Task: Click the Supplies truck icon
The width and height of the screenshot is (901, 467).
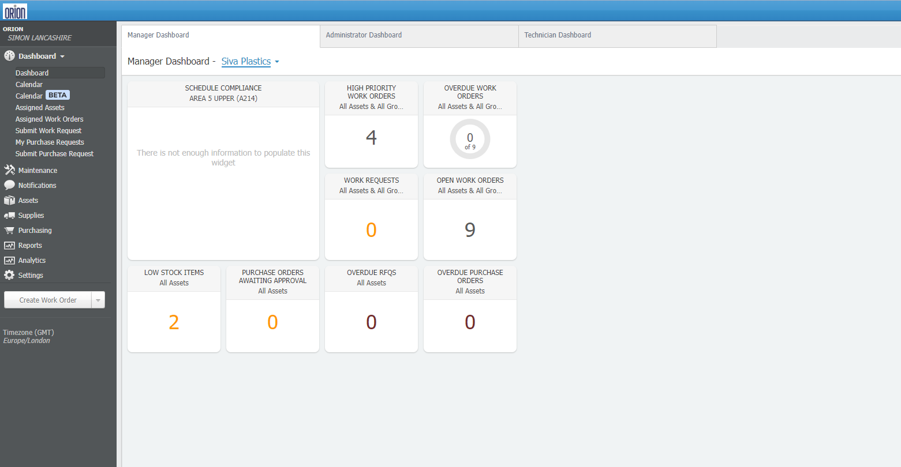Action: 9,215
